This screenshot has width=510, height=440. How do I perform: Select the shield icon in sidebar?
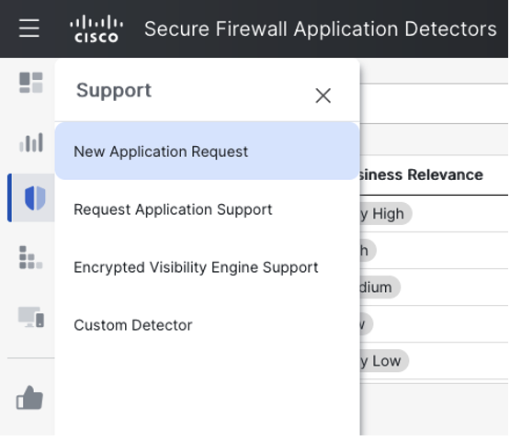[35, 198]
